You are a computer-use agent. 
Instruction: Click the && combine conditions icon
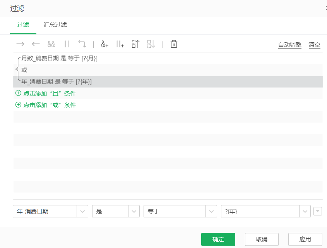(51, 44)
